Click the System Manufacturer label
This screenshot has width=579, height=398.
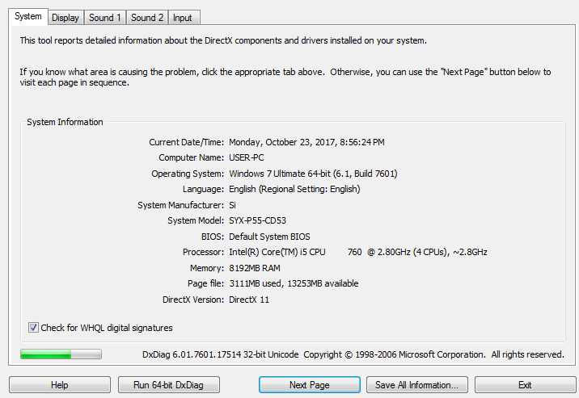click(x=180, y=205)
